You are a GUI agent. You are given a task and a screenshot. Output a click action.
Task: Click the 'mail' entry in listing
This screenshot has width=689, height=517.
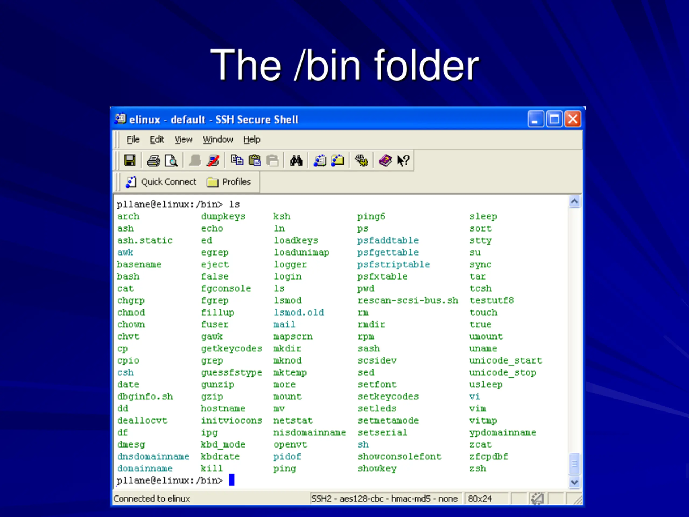284,324
